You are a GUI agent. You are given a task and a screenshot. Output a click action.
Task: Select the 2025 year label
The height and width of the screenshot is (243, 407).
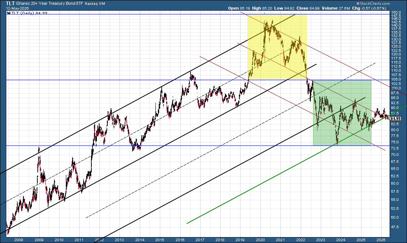pyautogui.click(x=361, y=240)
